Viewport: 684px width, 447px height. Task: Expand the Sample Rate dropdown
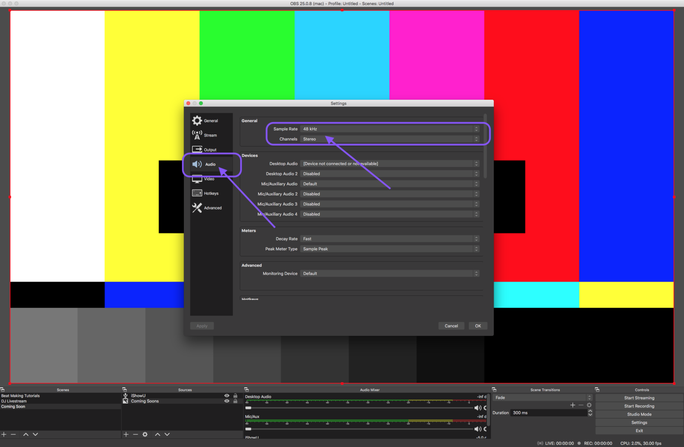point(389,129)
